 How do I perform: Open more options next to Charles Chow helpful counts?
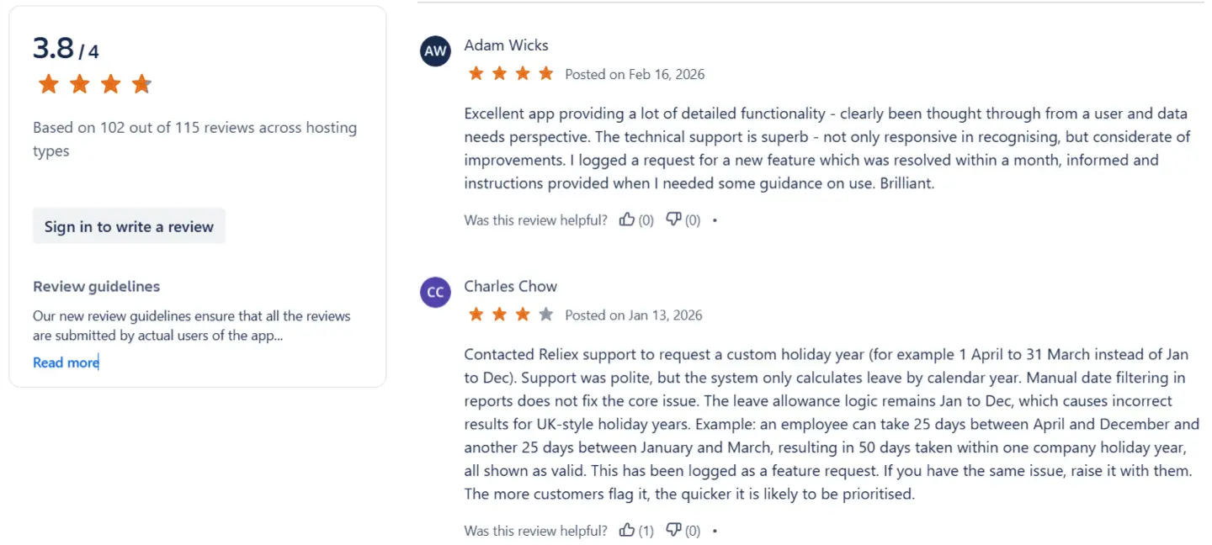pyautogui.click(x=715, y=530)
